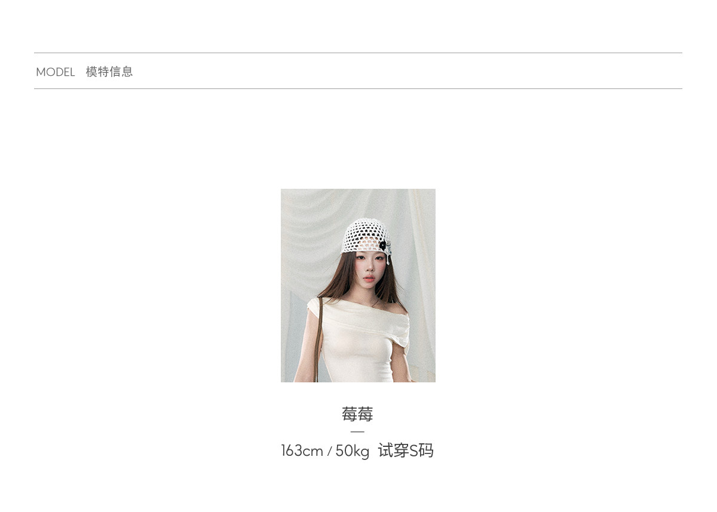Image resolution: width=717 pixels, height=512 pixels.
Task: Select the 试穿S码 size label
Action: pos(406,450)
